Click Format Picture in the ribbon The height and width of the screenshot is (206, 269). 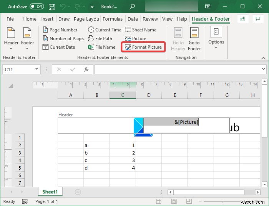click(143, 47)
